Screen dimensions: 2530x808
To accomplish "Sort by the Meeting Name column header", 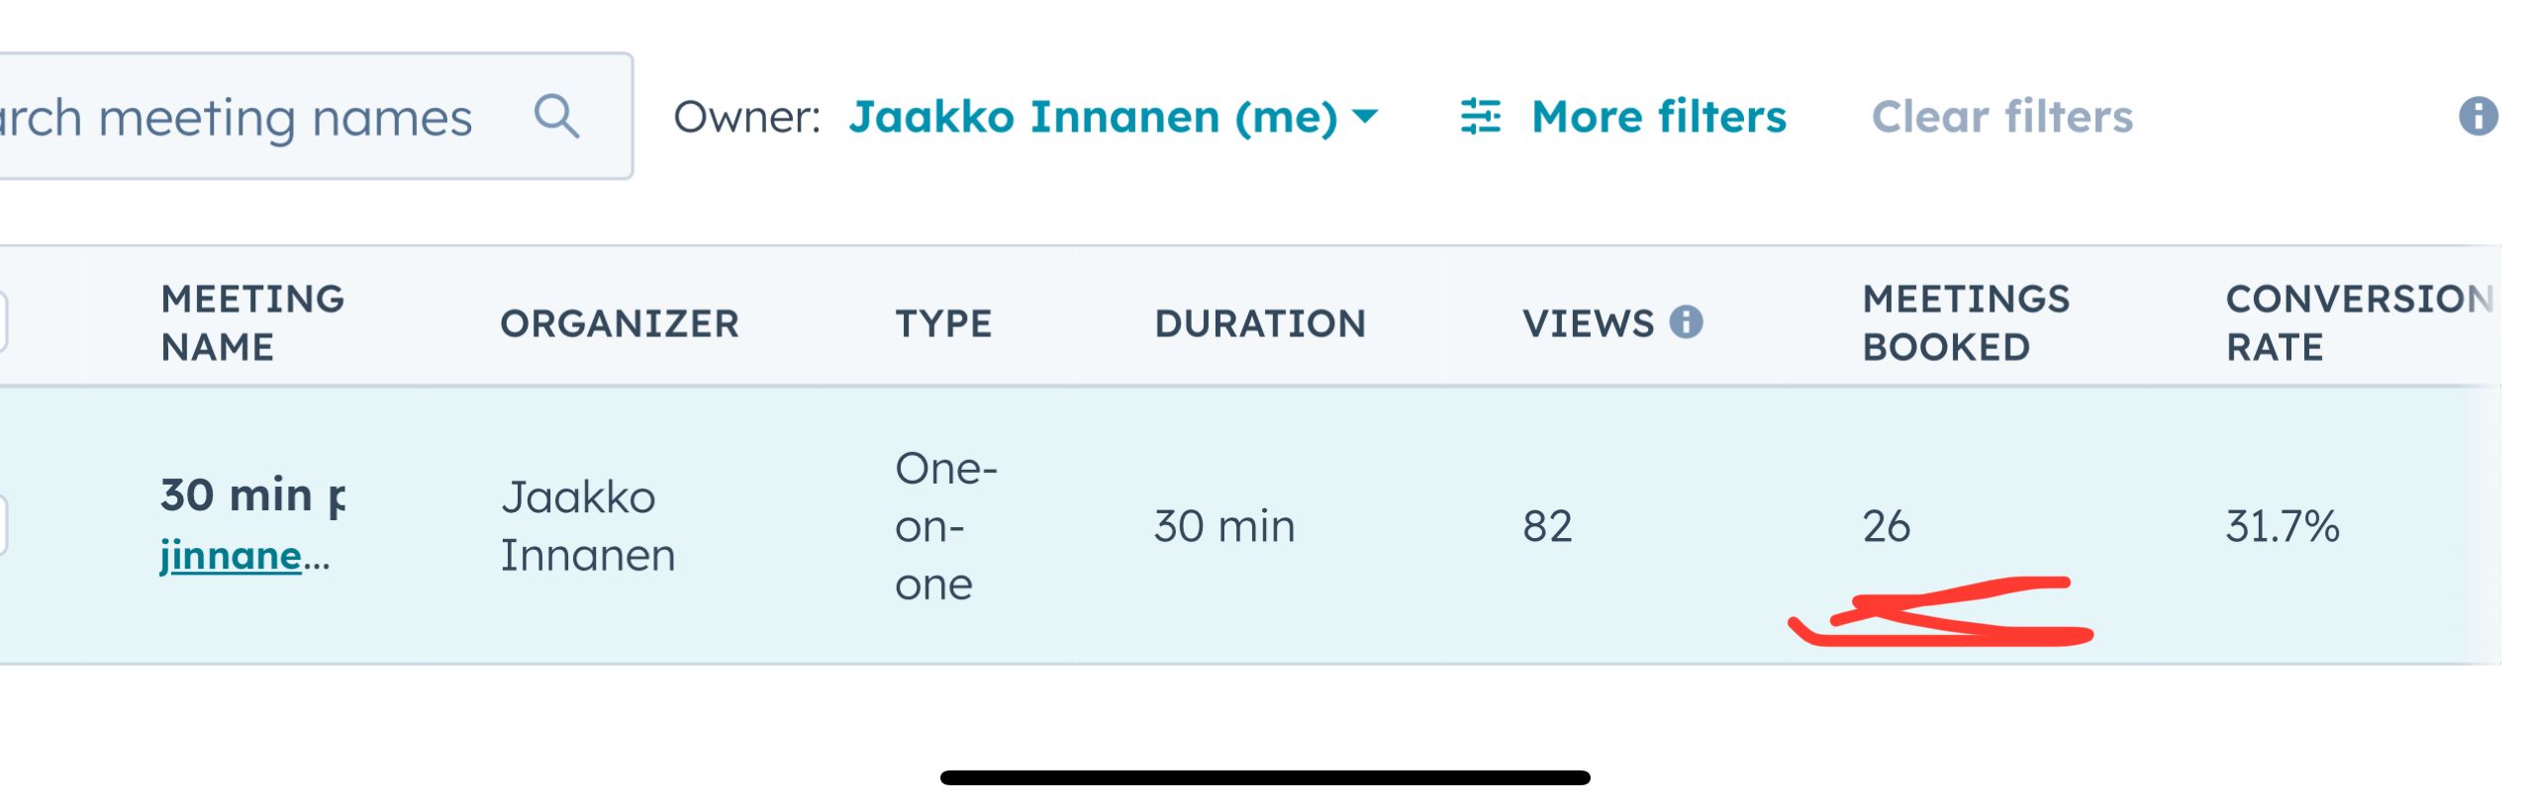I will point(252,322).
